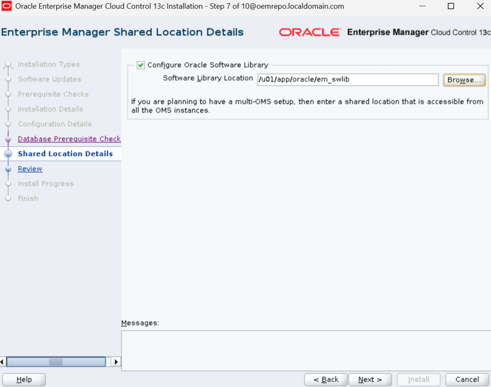Jump to the Review step link
Image resolution: width=491 pixels, height=387 pixels.
click(x=30, y=169)
